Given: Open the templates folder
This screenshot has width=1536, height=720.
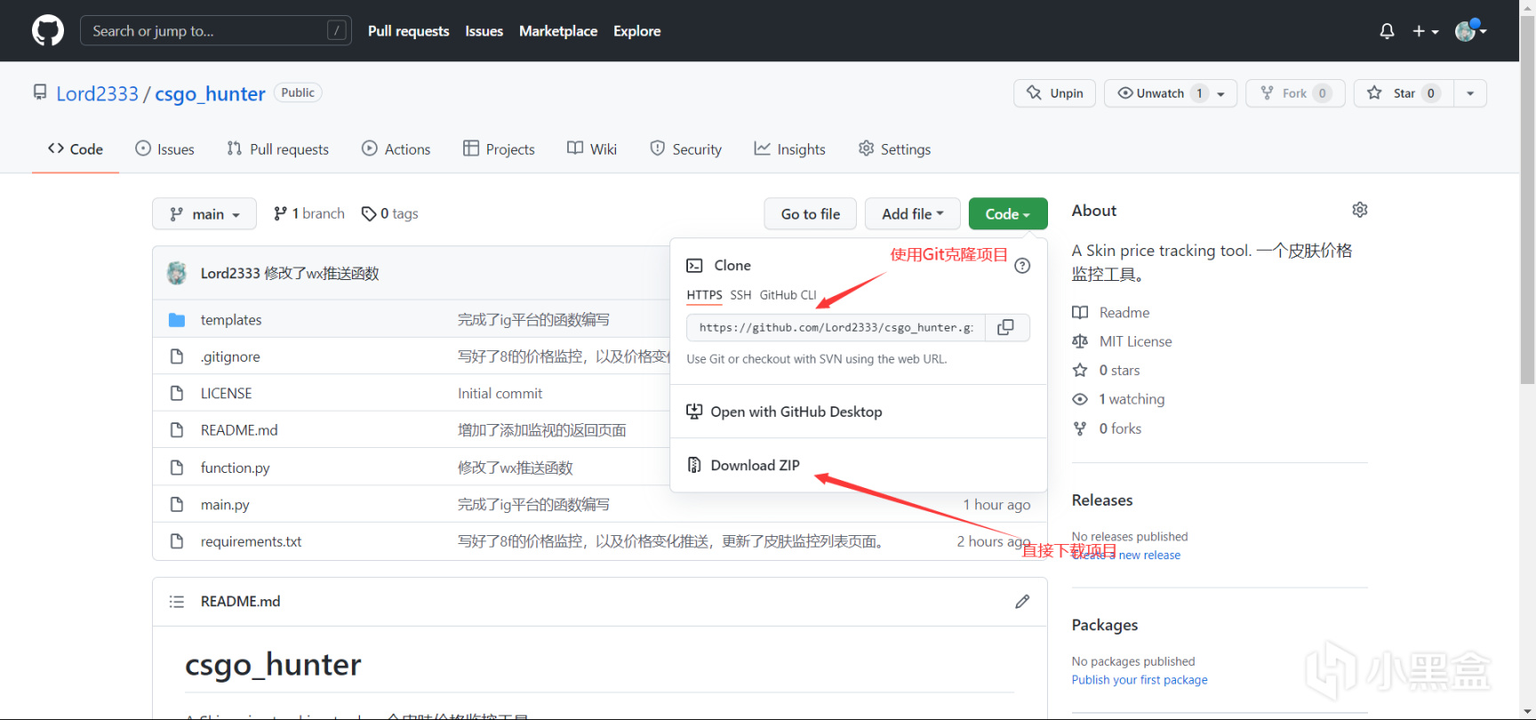Looking at the screenshot, I should (231, 319).
